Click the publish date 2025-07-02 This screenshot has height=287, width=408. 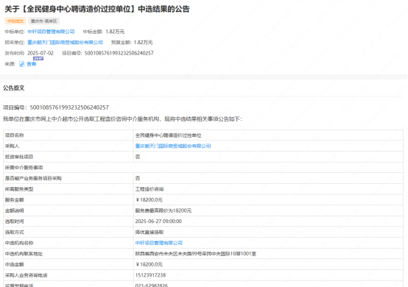(41, 53)
